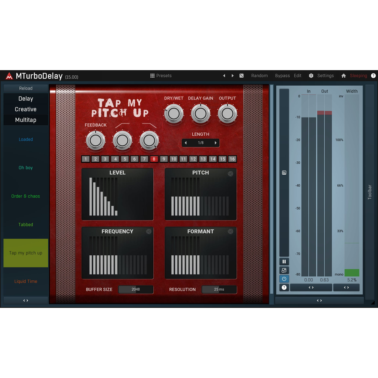The height and width of the screenshot is (378, 378).
Task: Randomize the FORMANT panel cube icon
Action: click(x=231, y=231)
